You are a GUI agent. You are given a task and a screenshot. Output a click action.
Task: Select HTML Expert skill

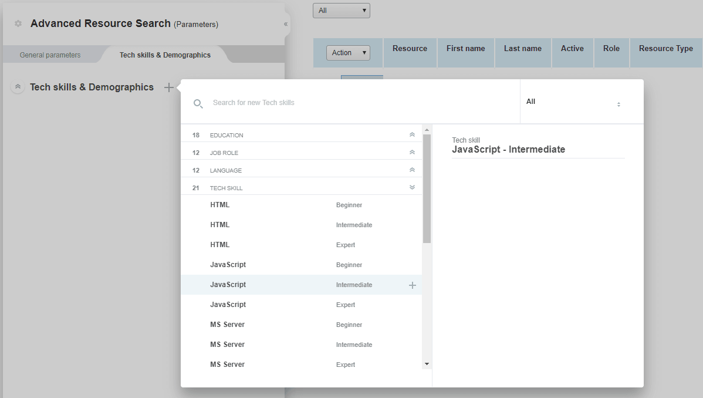[x=301, y=245]
